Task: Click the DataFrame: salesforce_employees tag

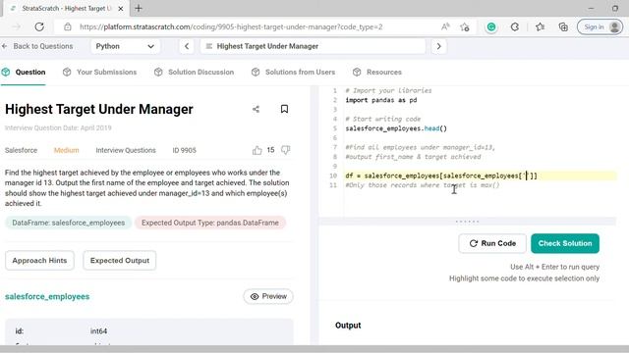Action: (x=68, y=223)
